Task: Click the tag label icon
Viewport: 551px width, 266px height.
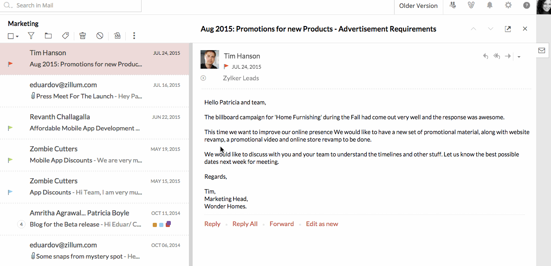Action: click(65, 36)
